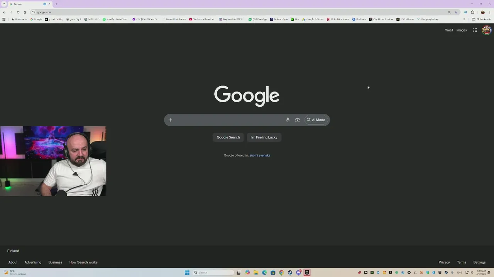Open Windows Start menu
The image size is (494, 277).
click(187, 272)
